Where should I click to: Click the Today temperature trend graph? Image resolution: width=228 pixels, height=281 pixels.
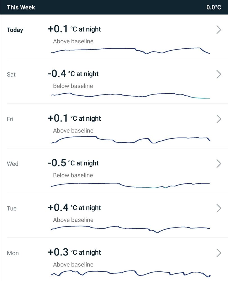click(x=130, y=51)
